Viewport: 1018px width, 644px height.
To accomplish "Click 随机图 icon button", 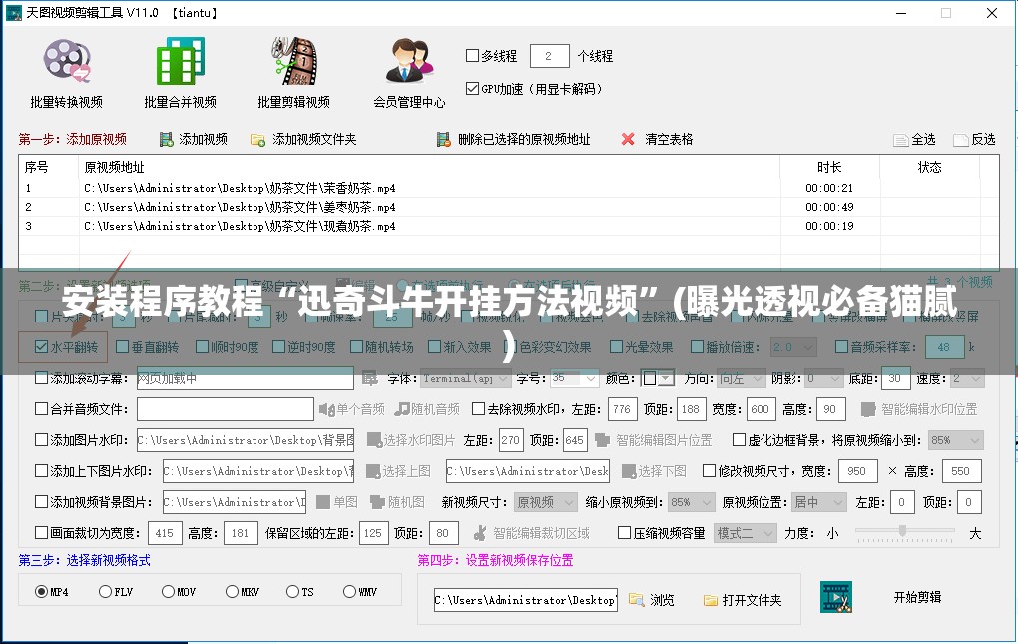I will (378, 502).
